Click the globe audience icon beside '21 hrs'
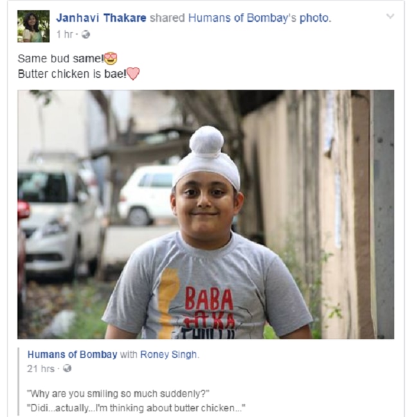The width and height of the screenshot is (416, 417). tap(68, 368)
